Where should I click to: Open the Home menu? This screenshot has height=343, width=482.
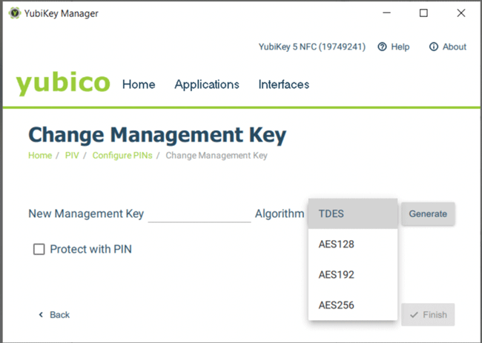pyautogui.click(x=139, y=84)
